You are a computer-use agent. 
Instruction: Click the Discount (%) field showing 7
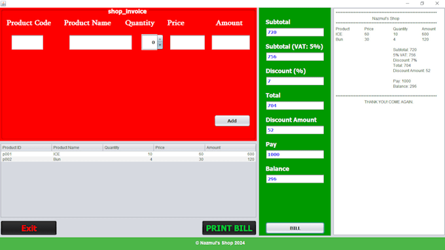[295, 81]
